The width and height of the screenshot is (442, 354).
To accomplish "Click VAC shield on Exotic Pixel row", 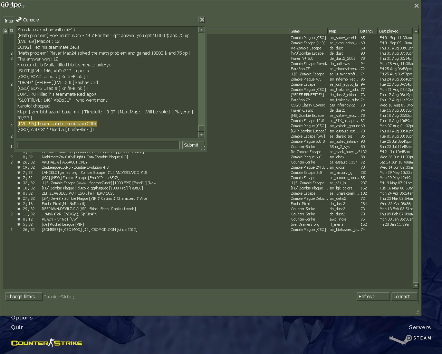I will (x=19, y=204).
